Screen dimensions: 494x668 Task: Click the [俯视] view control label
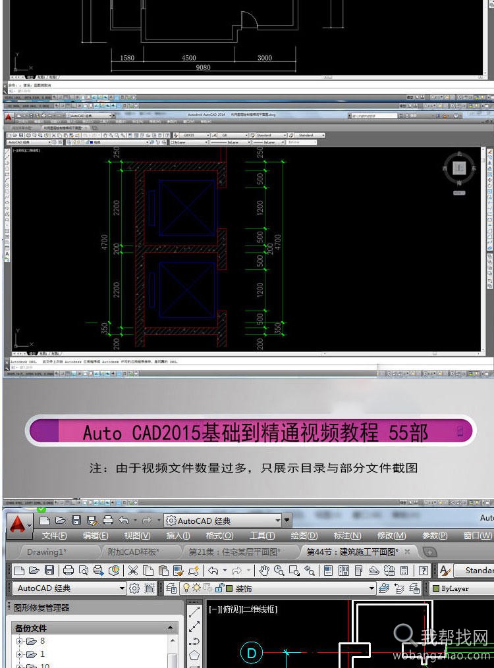pos(230,609)
